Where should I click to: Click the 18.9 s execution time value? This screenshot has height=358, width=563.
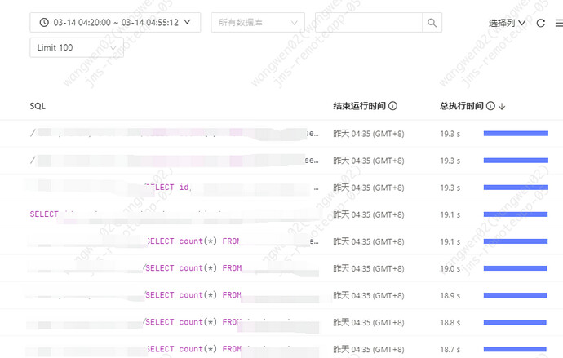[450, 295]
